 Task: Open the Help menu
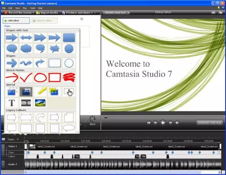pyautogui.click(x=40, y=8)
